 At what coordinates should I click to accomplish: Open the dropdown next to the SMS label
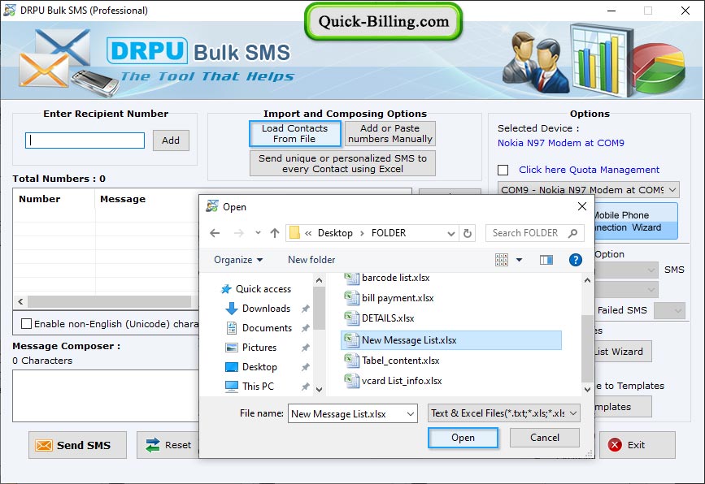click(627, 270)
